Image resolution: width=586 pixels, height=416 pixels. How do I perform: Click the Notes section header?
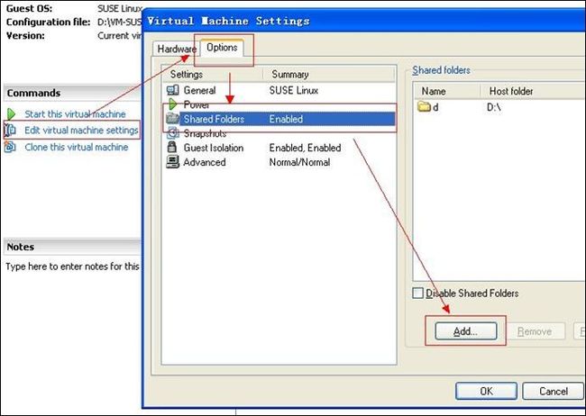pyautogui.click(x=72, y=247)
